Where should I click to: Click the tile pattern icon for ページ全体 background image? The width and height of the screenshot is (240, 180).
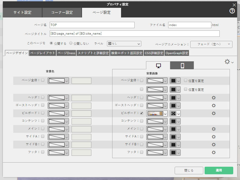[173, 80]
